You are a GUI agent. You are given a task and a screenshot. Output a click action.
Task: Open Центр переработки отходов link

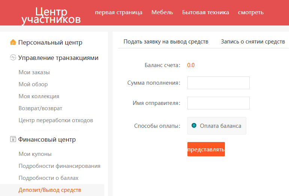pyautogui.click(x=56, y=120)
